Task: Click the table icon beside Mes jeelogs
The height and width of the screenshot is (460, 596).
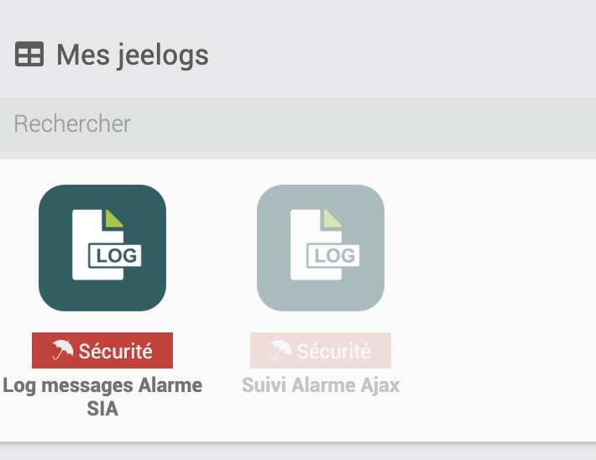Action: 29,55
